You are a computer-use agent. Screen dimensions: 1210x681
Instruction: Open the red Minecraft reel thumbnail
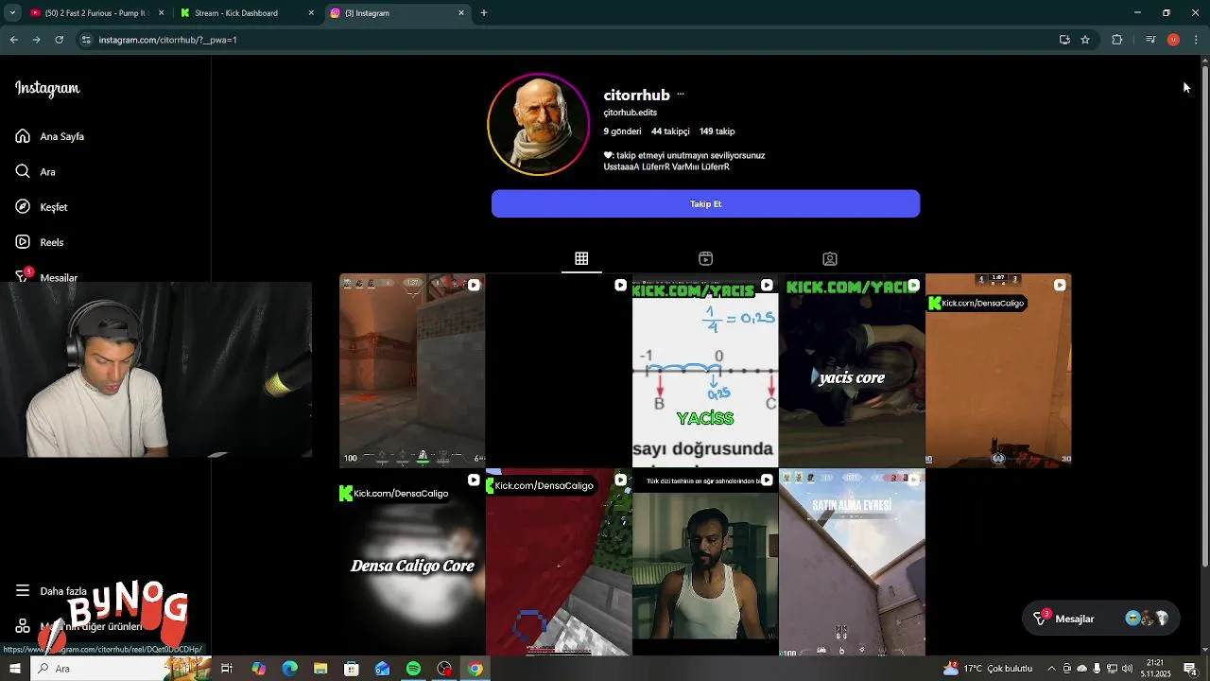coord(559,564)
